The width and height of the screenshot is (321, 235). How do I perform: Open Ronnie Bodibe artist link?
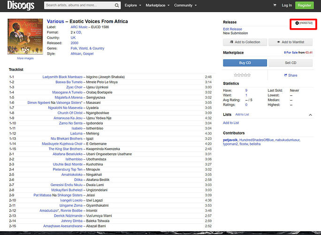tap(71, 211)
